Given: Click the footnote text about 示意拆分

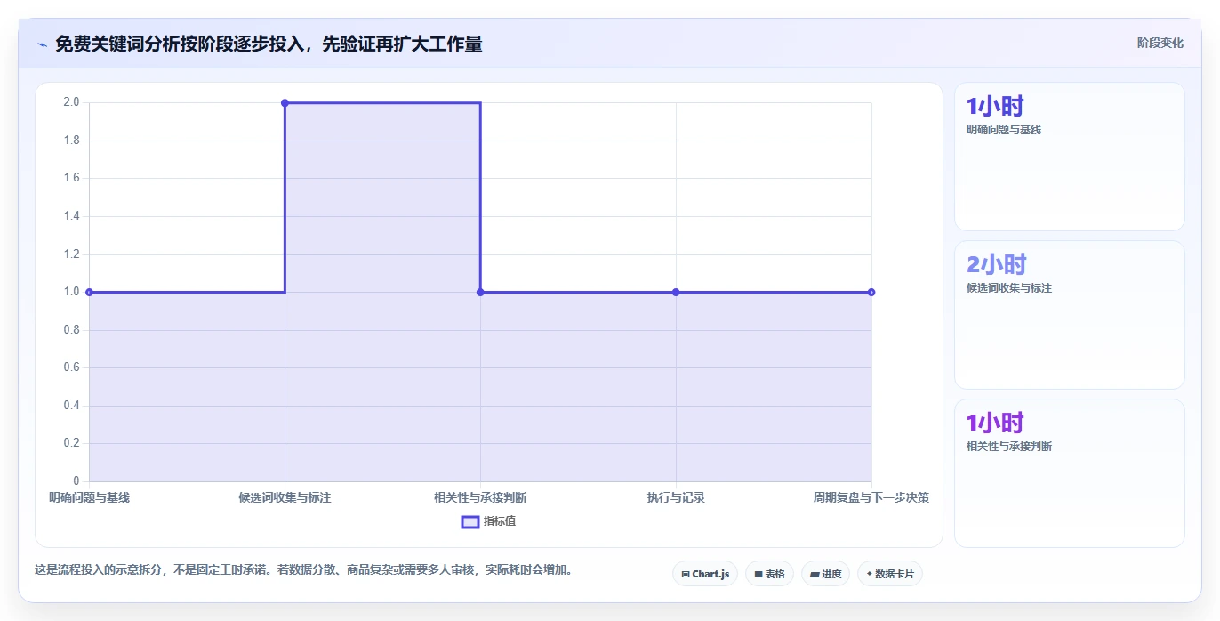Looking at the screenshot, I should pyautogui.click(x=303, y=569).
